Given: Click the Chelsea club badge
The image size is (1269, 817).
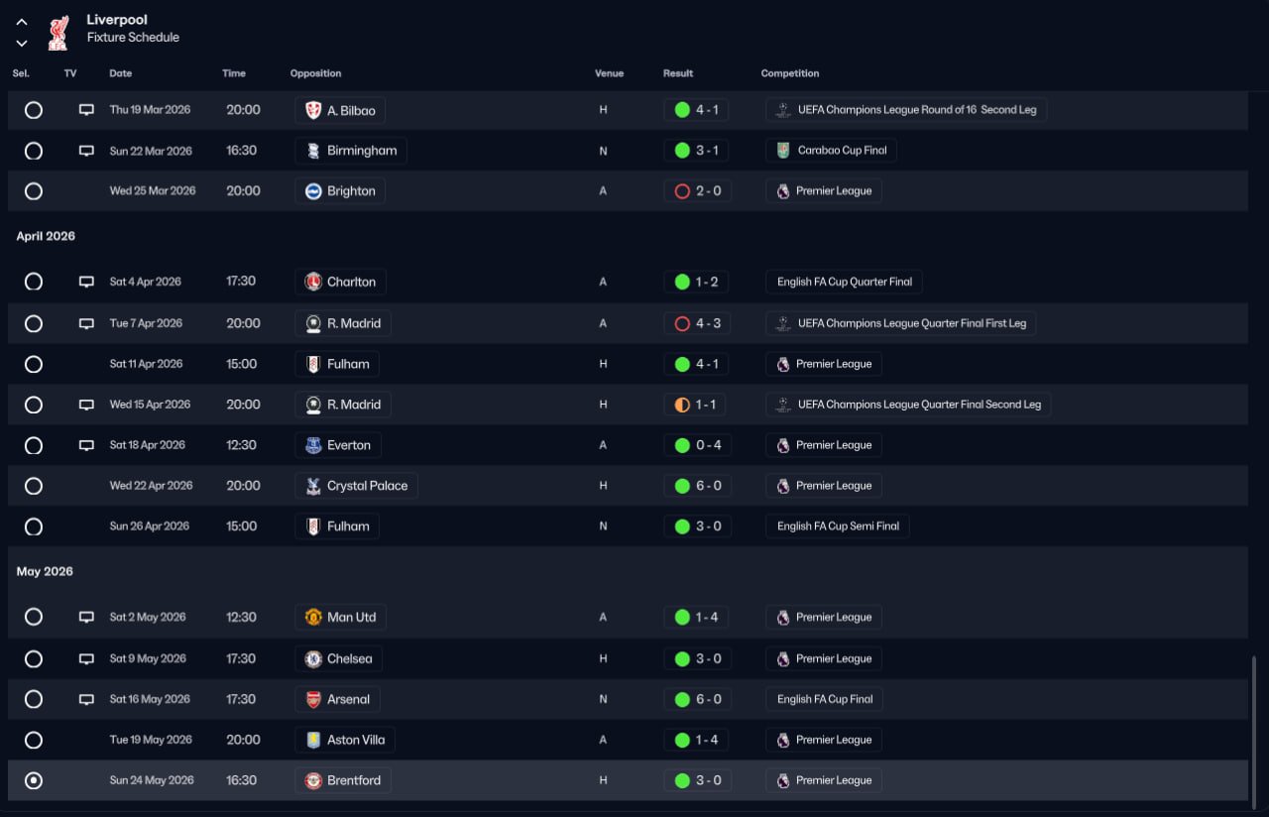Looking at the screenshot, I should tap(313, 658).
